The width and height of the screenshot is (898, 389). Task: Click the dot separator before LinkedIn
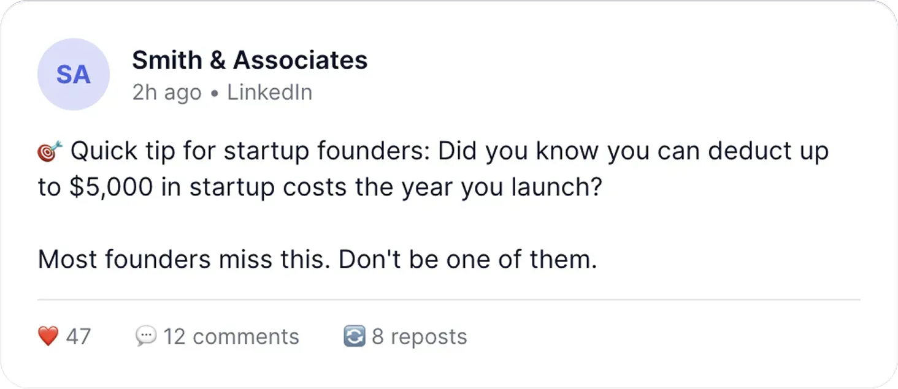tap(214, 93)
